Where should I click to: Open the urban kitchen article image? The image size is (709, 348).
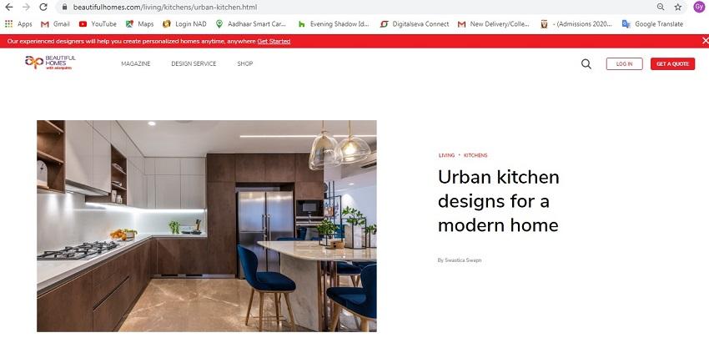pos(207,226)
